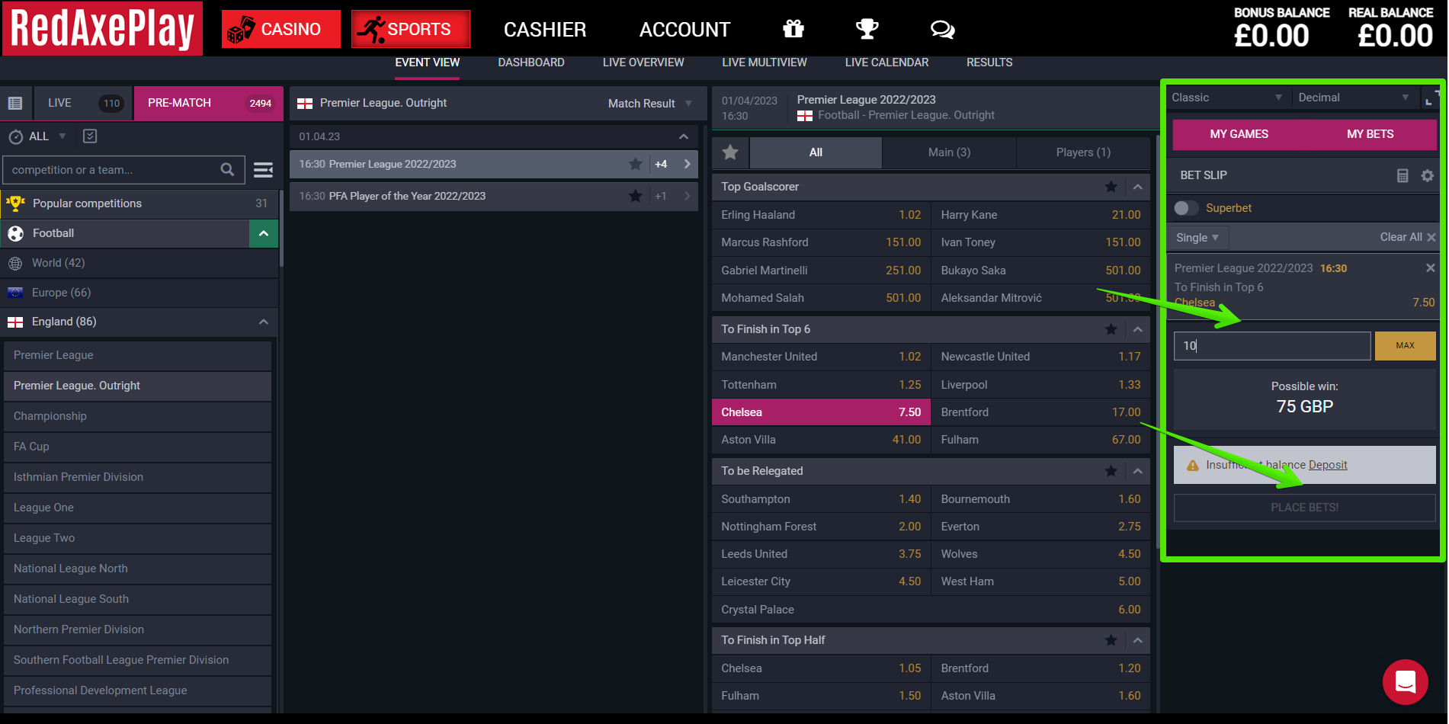Viewport: 1449px width, 724px height.
Task: Click the PLACE BETS! button
Action: click(x=1304, y=508)
